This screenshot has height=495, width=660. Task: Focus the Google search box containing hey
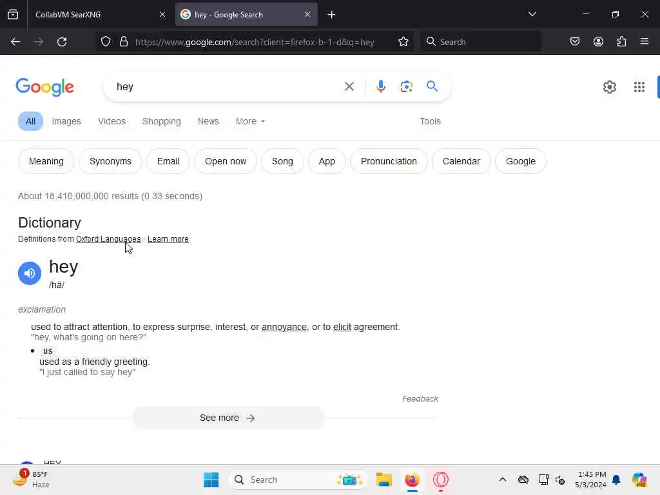tap(228, 87)
